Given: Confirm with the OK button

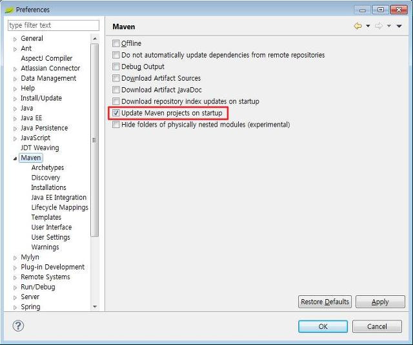Looking at the screenshot, I should click(x=323, y=326).
